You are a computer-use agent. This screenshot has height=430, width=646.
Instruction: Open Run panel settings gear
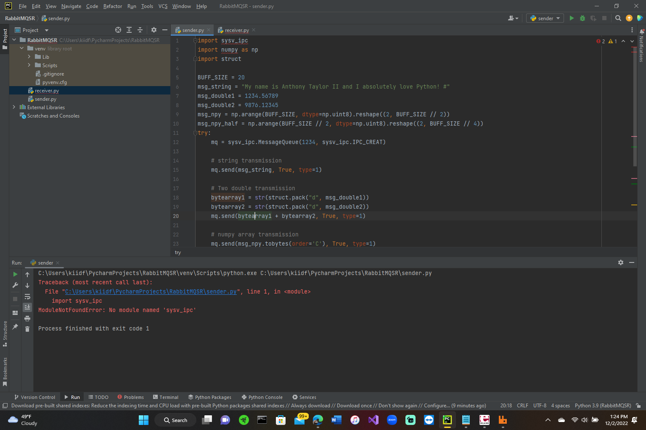pos(621,262)
